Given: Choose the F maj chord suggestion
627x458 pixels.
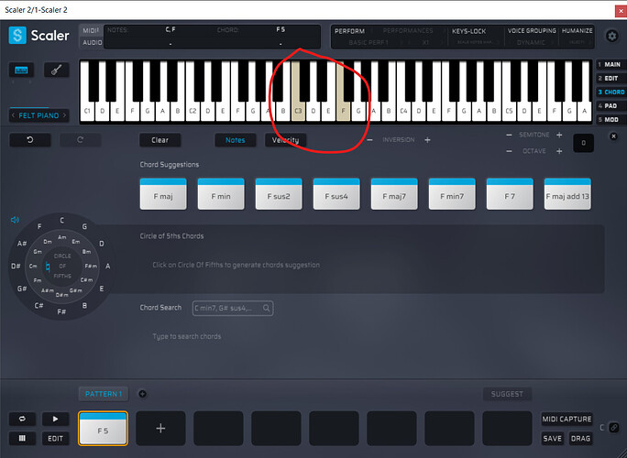Looking at the screenshot, I should 163,194.
